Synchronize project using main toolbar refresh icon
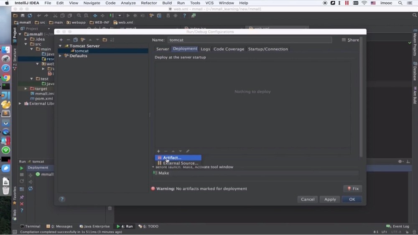Viewport: 418px width, 235px height. (30, 15)
